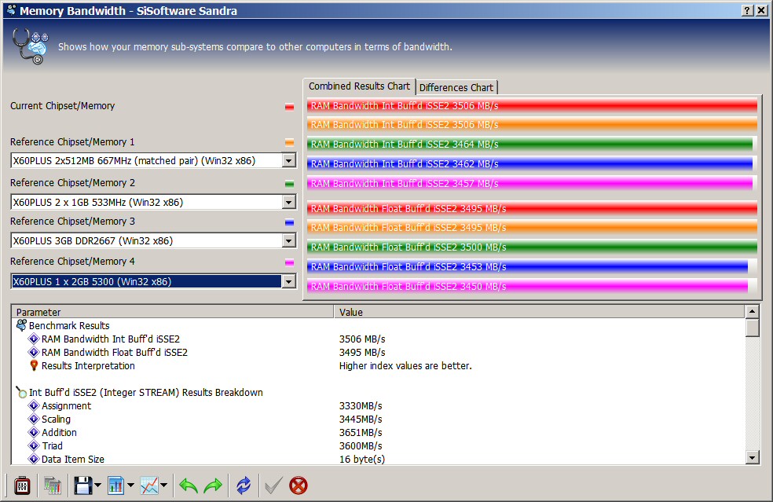773x502 pixels.
Task: Click the magnifier icon beside Int Buff'd breakdown
Action: [21, 392]
